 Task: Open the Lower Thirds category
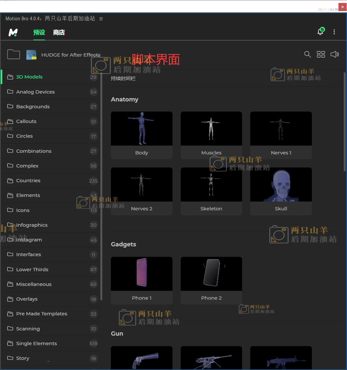32,270
